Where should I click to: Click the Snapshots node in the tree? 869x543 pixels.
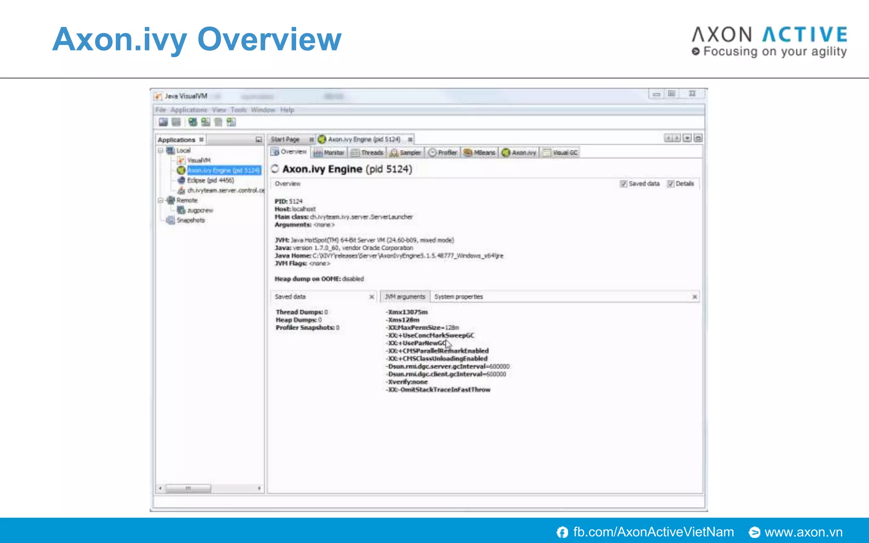click(191, 220)
